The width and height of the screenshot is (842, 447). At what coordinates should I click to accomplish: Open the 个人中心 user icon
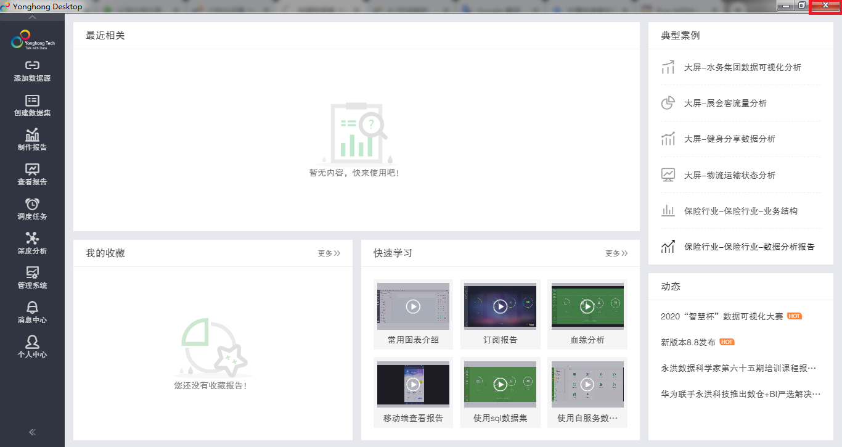coord(32,342)
